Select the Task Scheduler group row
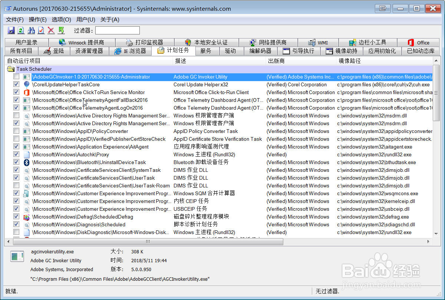445x300 pixels. point(219,69)
